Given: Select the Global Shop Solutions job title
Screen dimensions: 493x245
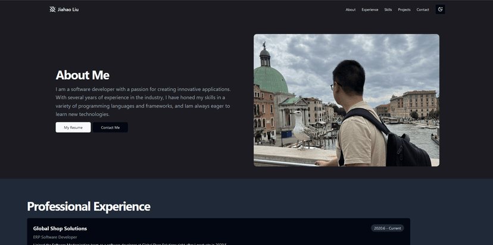Looking at the screenshot, I should pyautogui.click(x=60, y=228).
